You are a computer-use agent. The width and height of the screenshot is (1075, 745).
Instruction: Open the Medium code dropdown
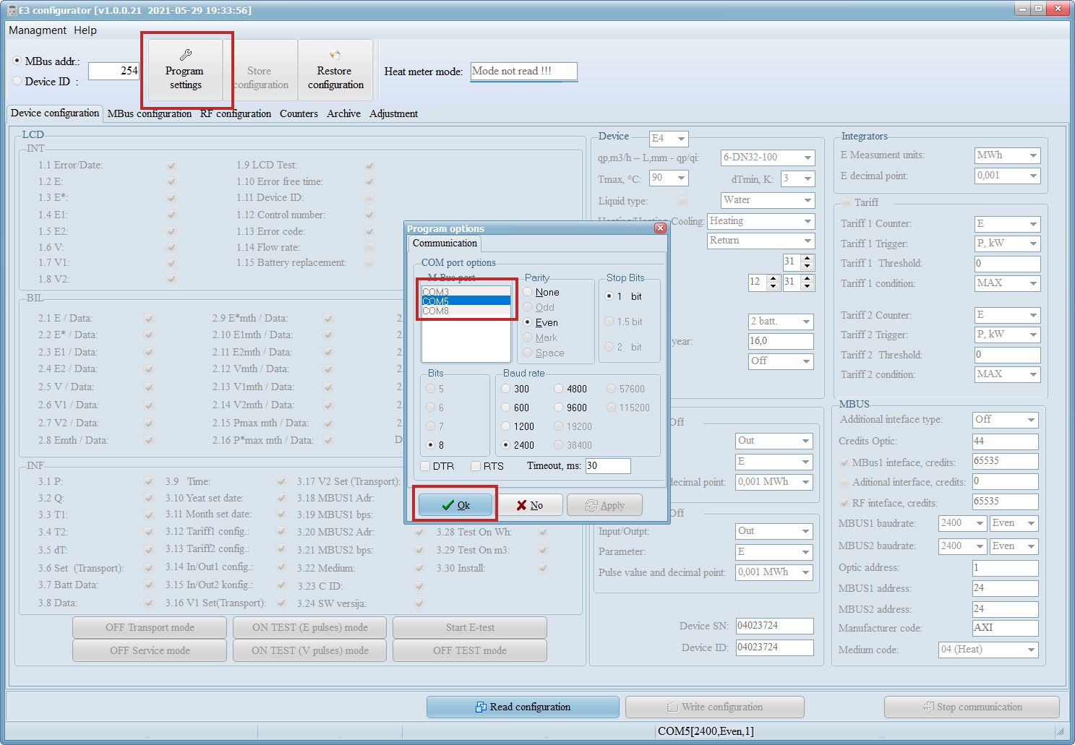coord(988,650)
